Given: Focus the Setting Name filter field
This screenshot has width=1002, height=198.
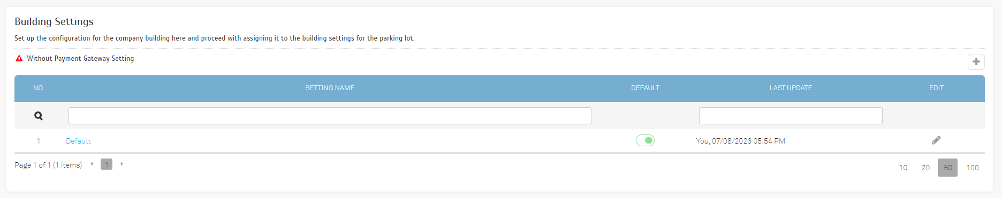Looking at the screenshot, I should coord(330,116).
